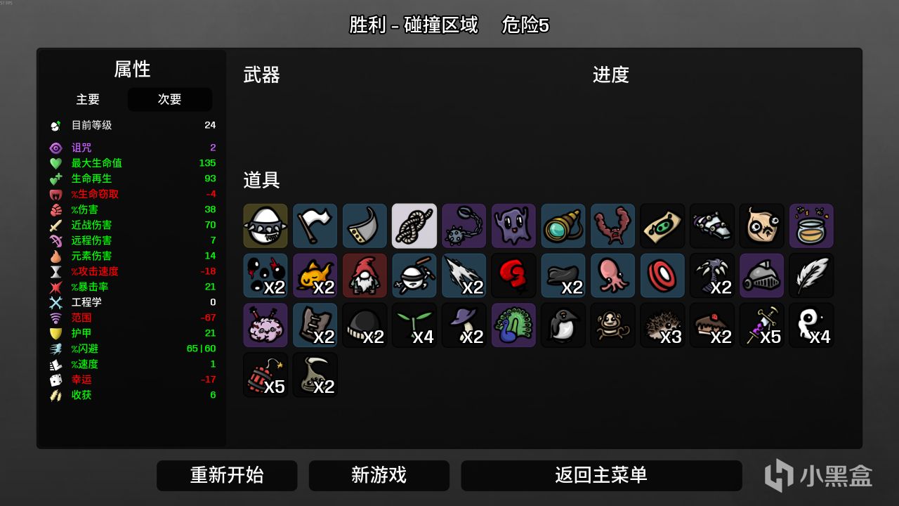899x506 pixels.
Task: Select the 诅咒 stat row
Action: point(133,148)
